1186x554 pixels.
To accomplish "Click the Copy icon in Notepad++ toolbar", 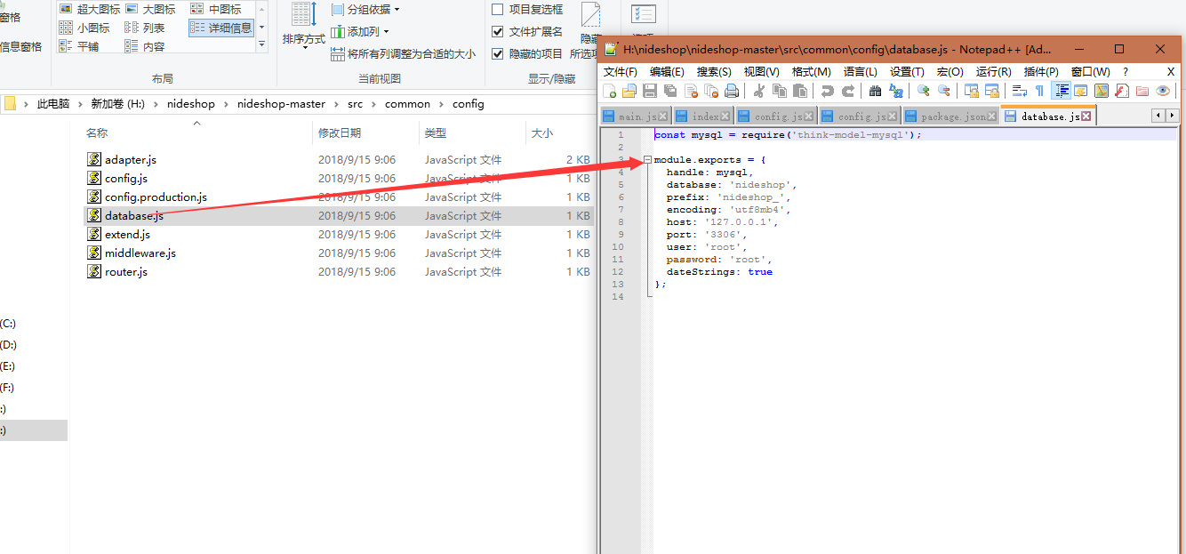I will pos(780,91).
